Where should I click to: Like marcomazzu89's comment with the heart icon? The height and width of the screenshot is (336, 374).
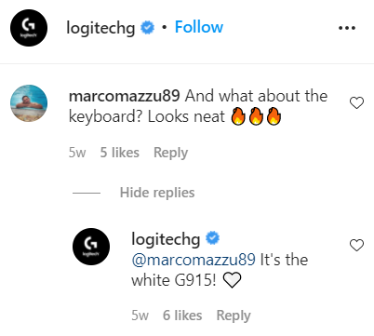point(356,103)
